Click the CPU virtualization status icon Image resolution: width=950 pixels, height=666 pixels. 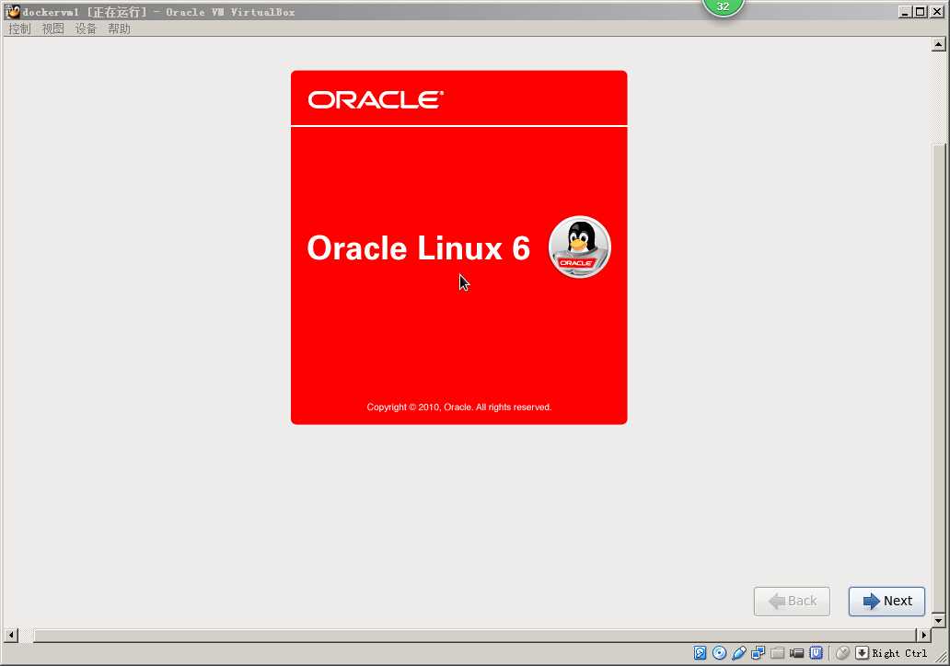817,653
